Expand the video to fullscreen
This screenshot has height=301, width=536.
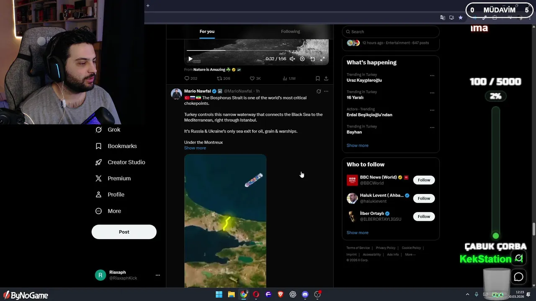[x=322, y=59]
